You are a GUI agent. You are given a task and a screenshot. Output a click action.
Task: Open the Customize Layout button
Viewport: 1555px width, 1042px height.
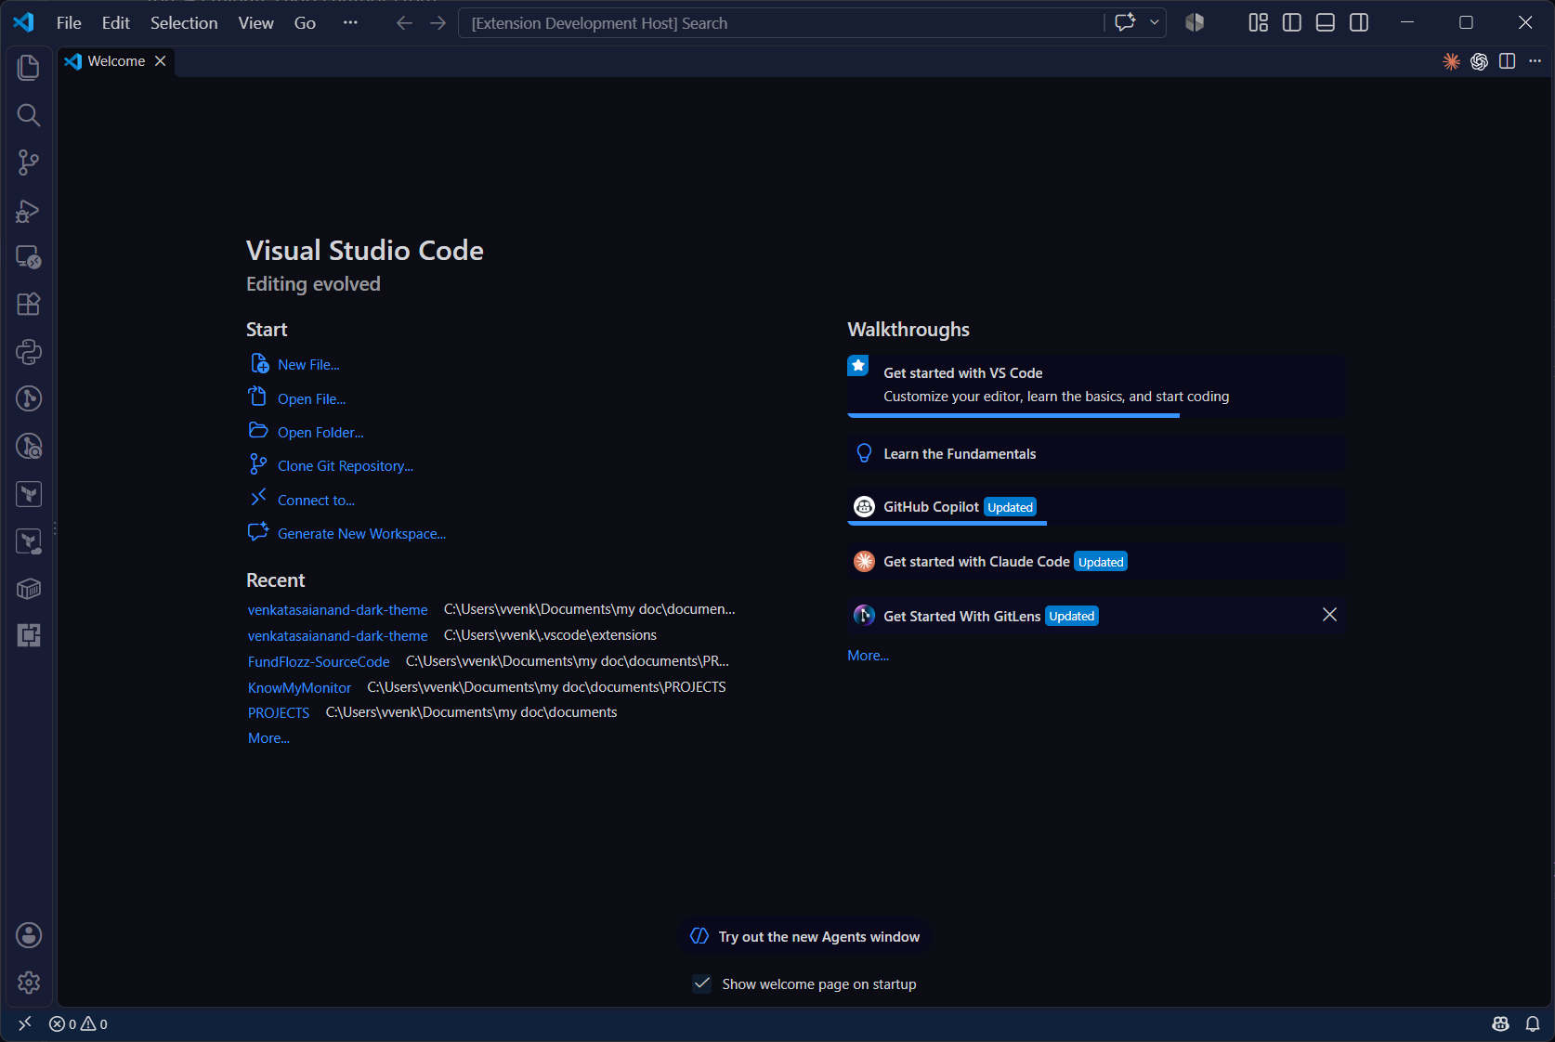pos(1258,23)
